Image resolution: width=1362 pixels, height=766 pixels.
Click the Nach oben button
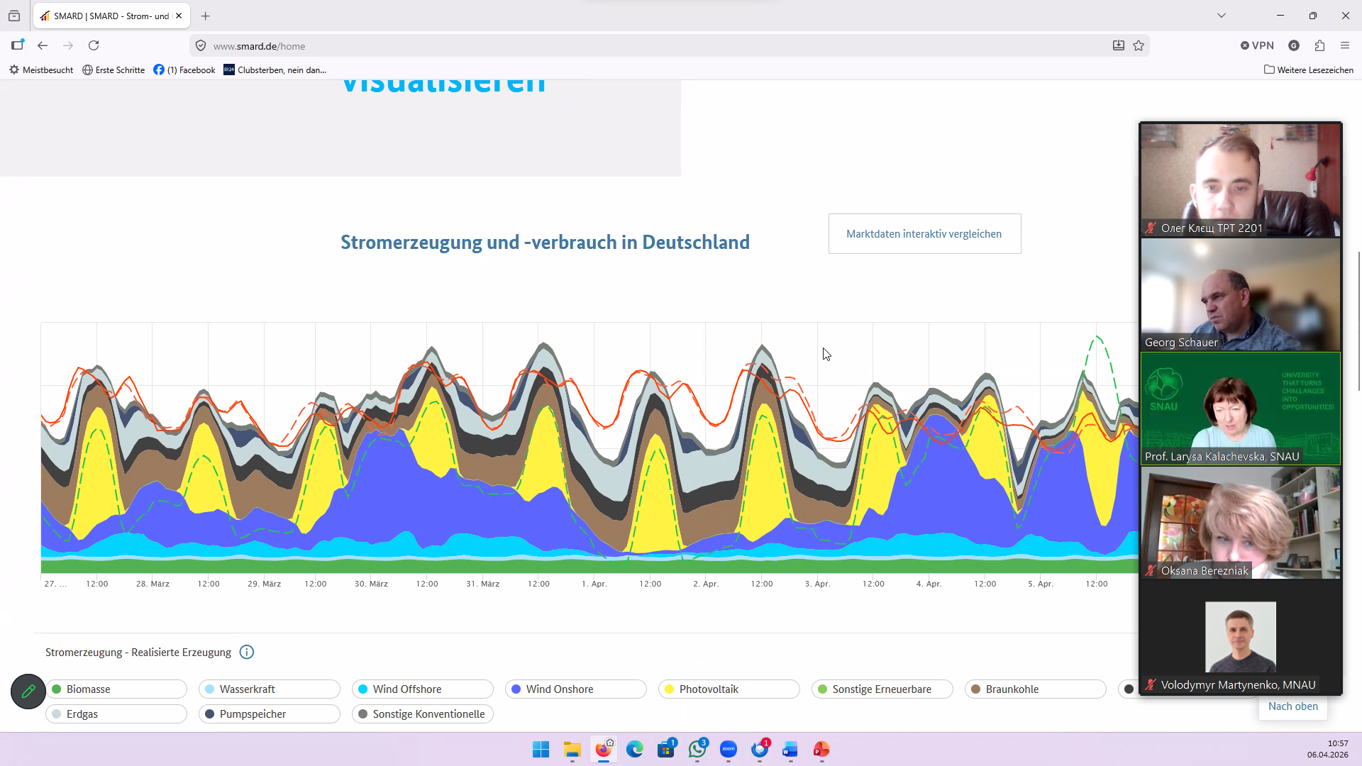[x=1292, y=706]
